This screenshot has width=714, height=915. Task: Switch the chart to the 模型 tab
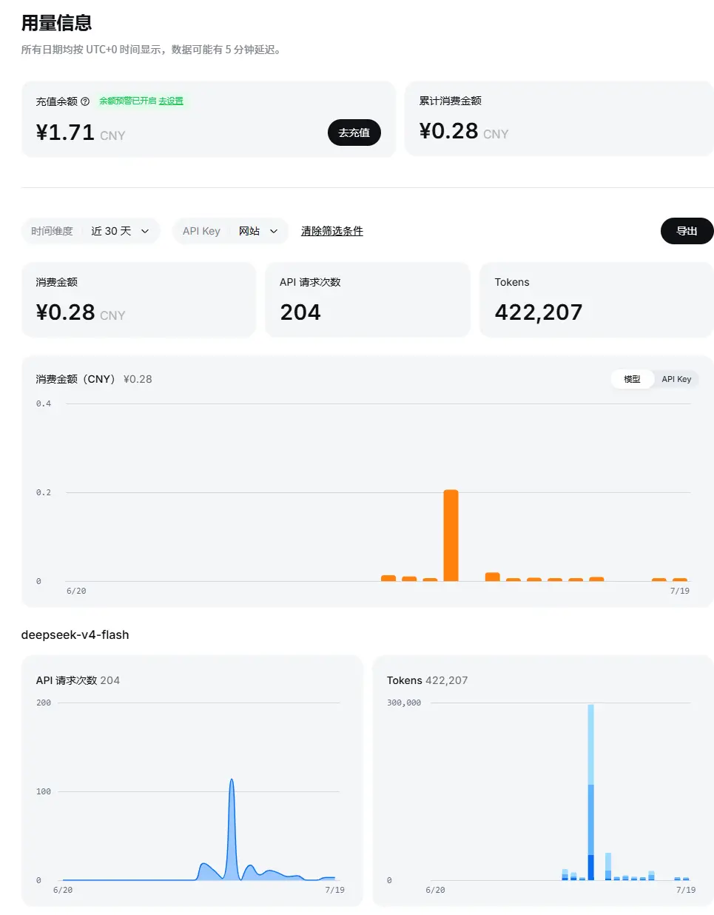point(632,379)
